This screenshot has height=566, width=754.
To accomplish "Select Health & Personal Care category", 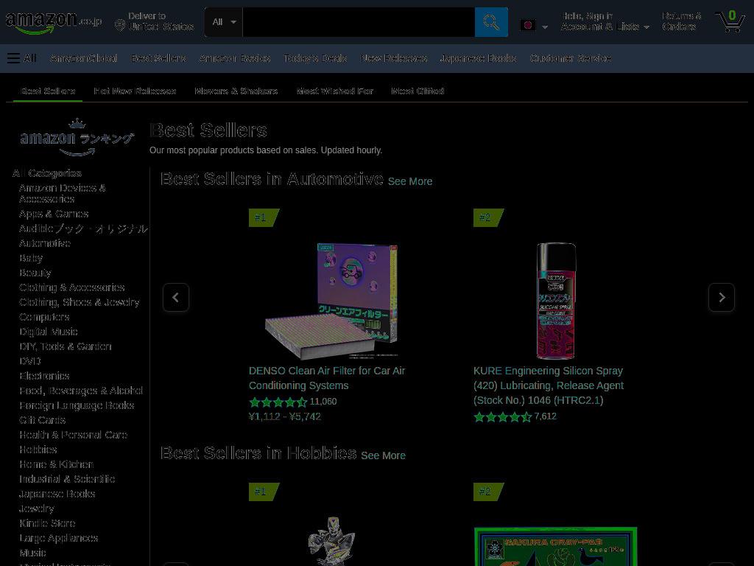I will [x=73, y=435].
